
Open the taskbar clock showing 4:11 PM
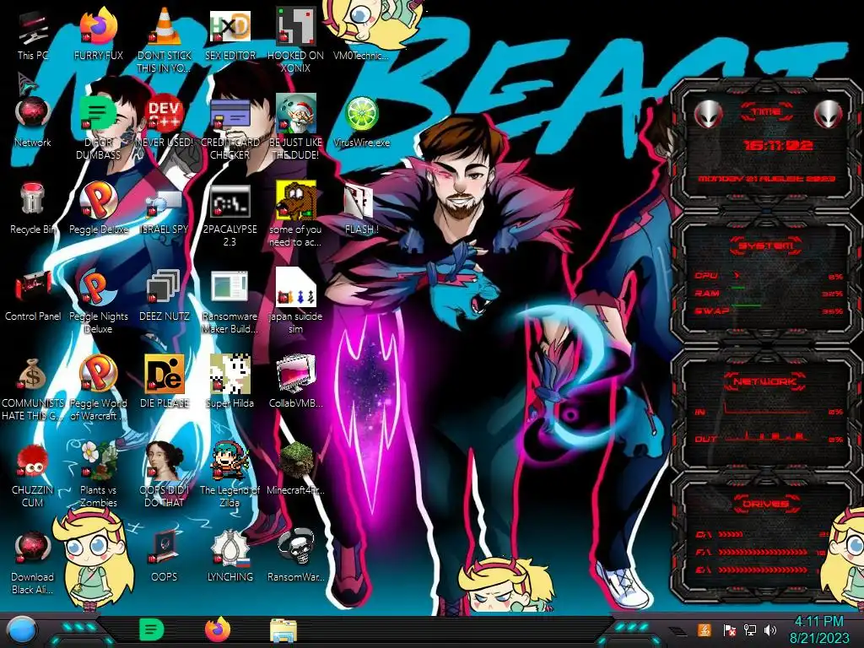tap(818, 629)
